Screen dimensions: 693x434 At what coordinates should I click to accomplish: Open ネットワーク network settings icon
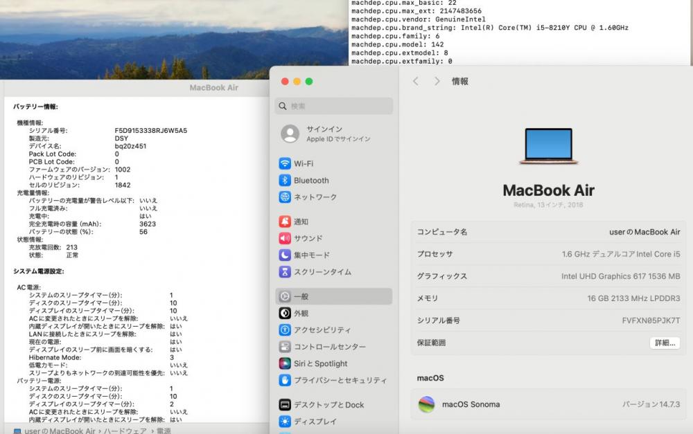(285, 197)
